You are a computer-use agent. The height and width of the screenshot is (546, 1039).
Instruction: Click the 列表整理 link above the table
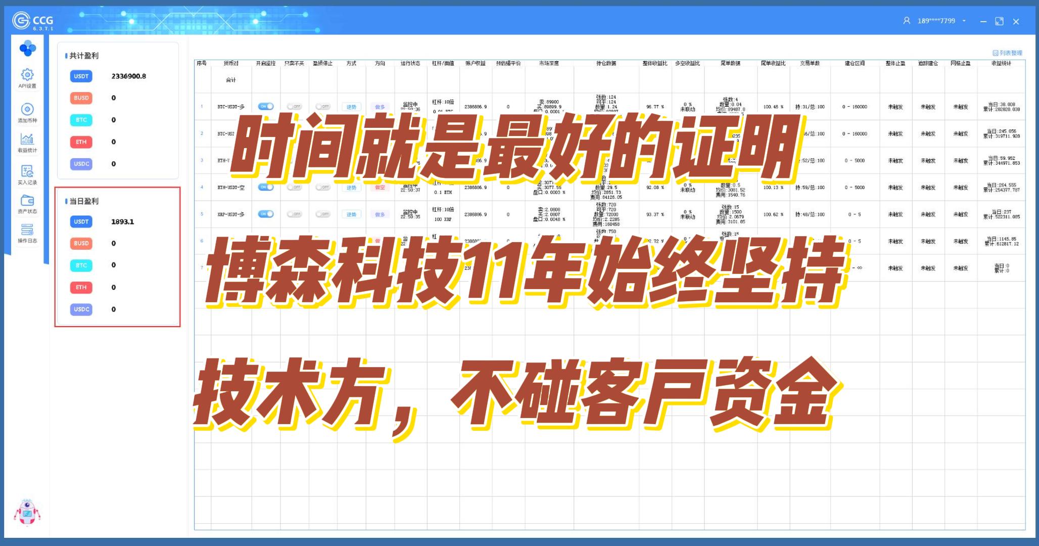[x=1008, y=53]
